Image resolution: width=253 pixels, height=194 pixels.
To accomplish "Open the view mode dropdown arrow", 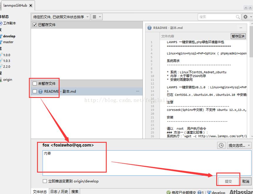I will click(x=100, y=17).
